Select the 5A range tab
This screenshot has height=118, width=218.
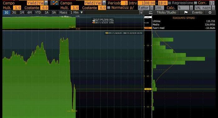(54, 12)
